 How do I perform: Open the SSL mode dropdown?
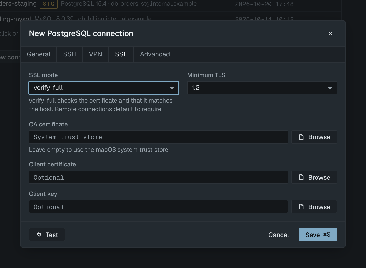(x=104, y=88)
